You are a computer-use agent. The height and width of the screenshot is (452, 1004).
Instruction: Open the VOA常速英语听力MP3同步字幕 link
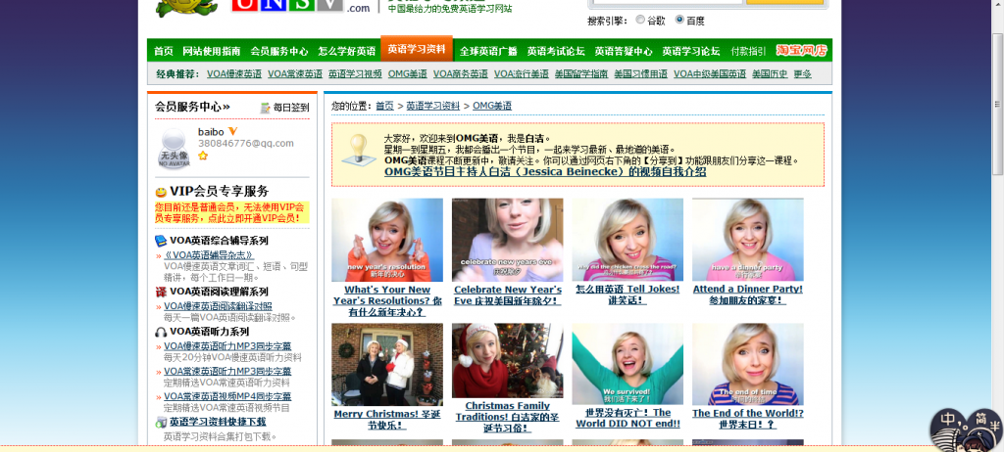pos(227,371)
